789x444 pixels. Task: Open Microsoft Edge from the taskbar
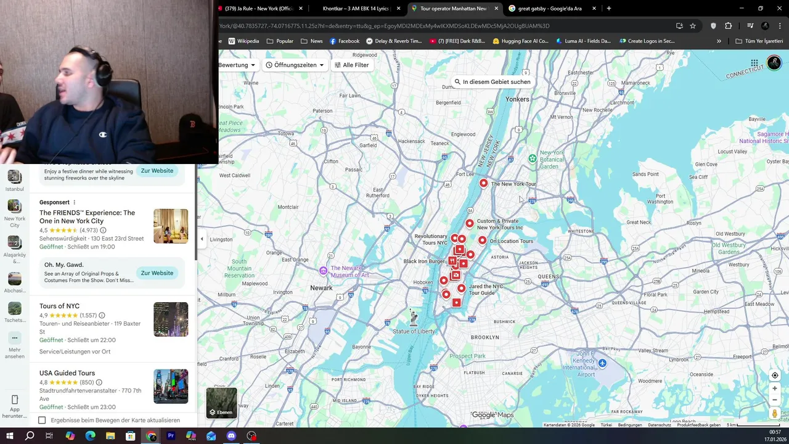coord(91,436)
